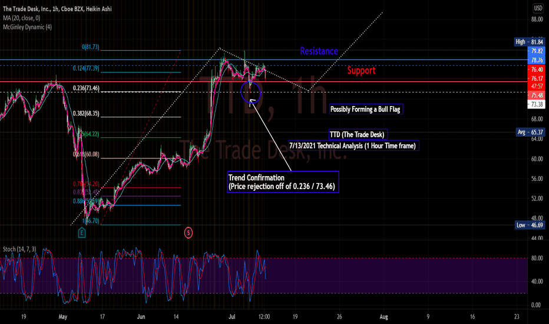Click the 80.00 value on the stochastic scale

click(x=537, y=258)
